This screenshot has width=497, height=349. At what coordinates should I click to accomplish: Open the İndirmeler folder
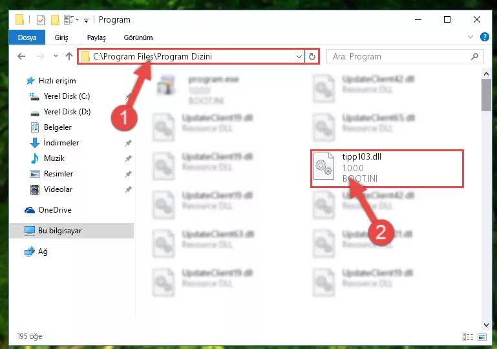point(61,143)
